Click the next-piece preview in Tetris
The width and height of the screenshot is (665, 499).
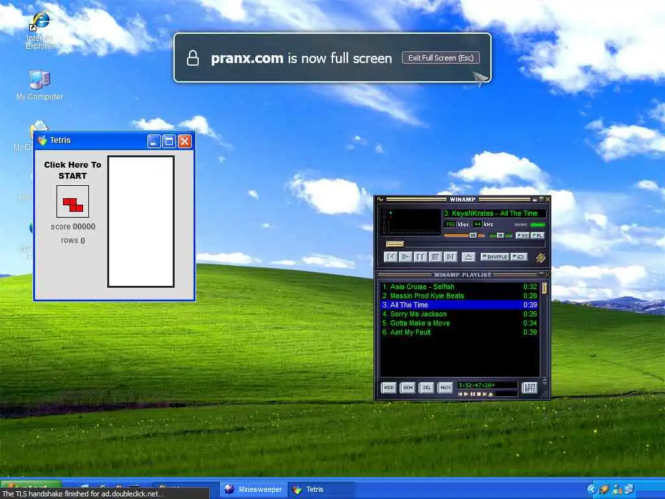pyautogui.click(x=73, y=201)
